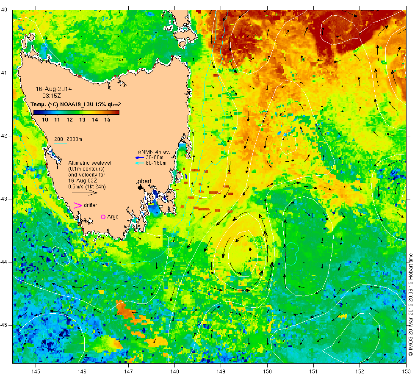
Task: Click the cyan 200m depth contour sample line
Action: (x=60, y=144)
